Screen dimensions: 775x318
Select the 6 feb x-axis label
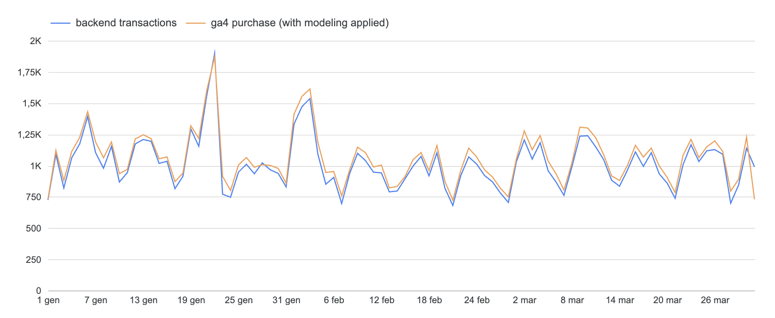click(334, 300)
